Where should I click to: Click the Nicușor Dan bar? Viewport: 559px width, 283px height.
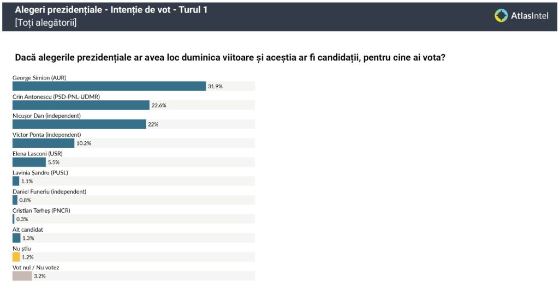tap(79, 124)
